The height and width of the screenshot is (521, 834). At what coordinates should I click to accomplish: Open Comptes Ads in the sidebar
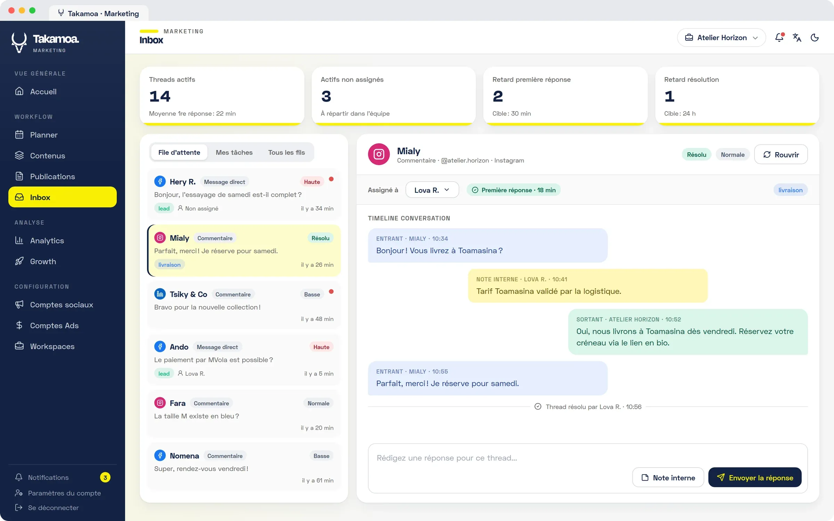coord(63,325)
